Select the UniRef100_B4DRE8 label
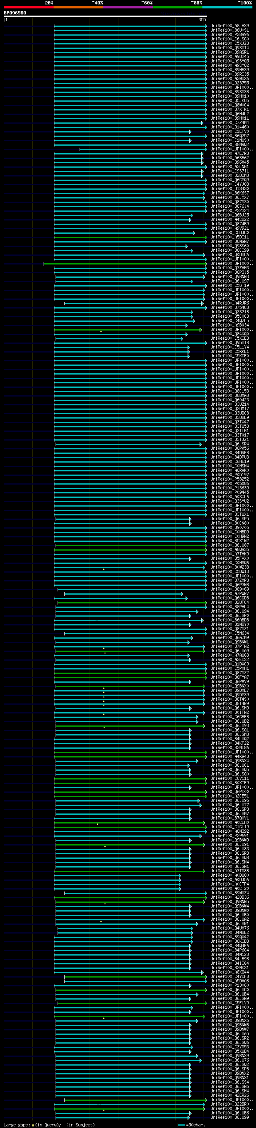Image resolution: width=256 pixels, height=1128 pixels. point(230,453)
